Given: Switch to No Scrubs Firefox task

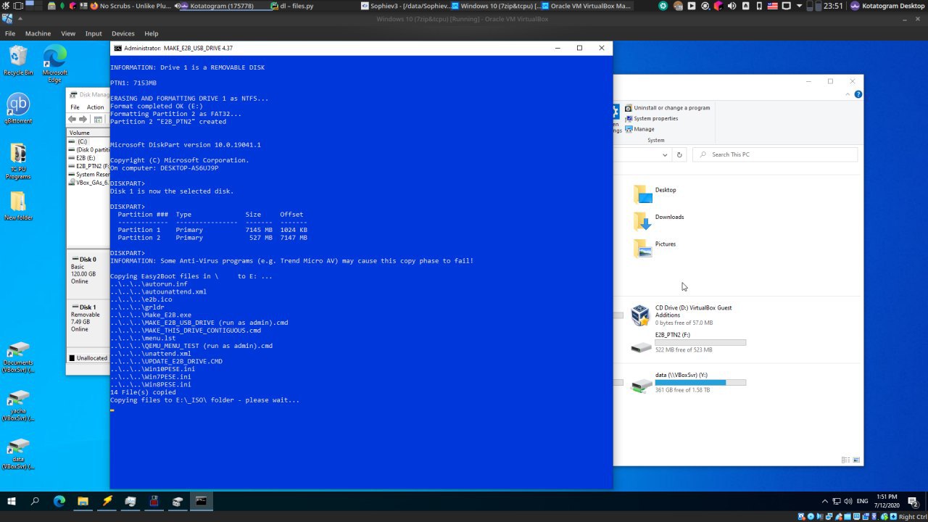Looking at the screenshot, I should [x=130, y=6].
